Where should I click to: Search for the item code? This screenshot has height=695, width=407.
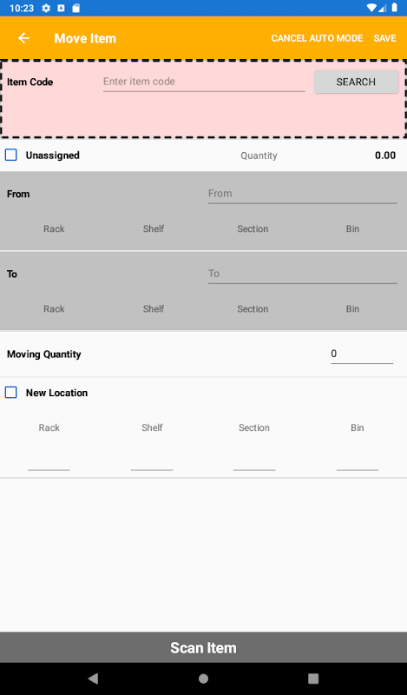pos(356,82)
